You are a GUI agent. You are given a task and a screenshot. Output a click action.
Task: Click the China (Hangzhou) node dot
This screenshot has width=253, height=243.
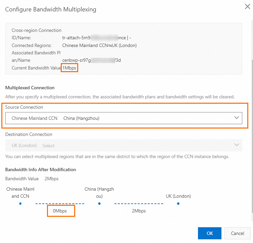(x=99, y=203)
